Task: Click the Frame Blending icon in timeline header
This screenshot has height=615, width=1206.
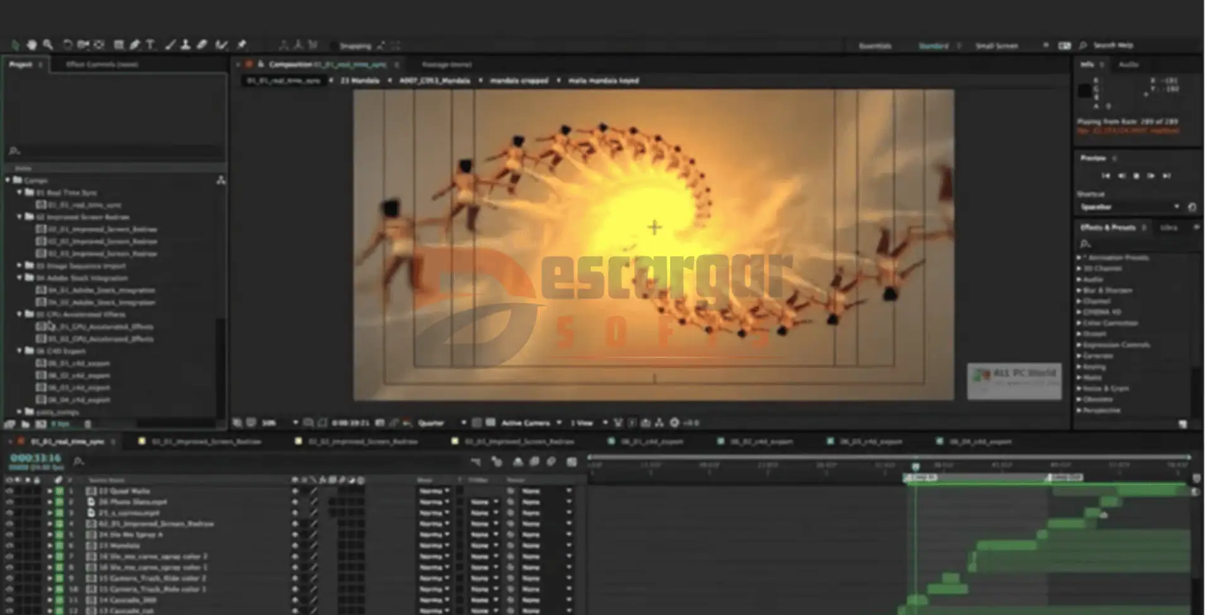Action: 535,462
